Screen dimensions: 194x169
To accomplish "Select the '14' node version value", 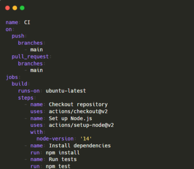I will [x=86, y=139].
